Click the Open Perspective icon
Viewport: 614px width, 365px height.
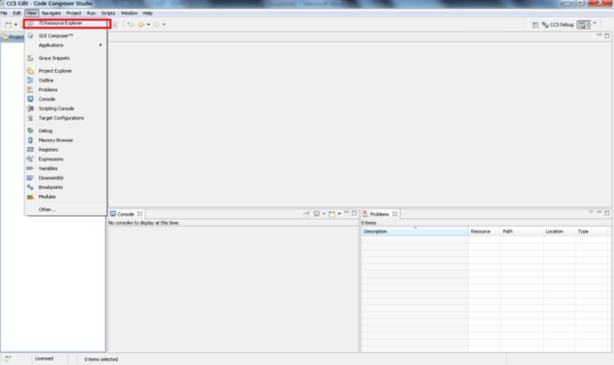click(535, 25)
